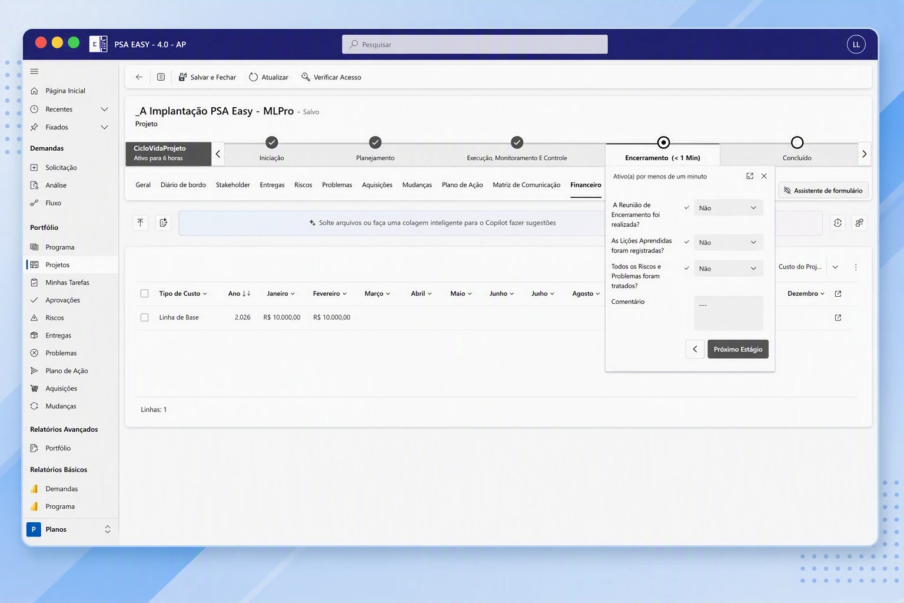Open Riscos e Problemas tratados dropdown
The height and width of the screenshot is (603, 904).
point(728,269)
